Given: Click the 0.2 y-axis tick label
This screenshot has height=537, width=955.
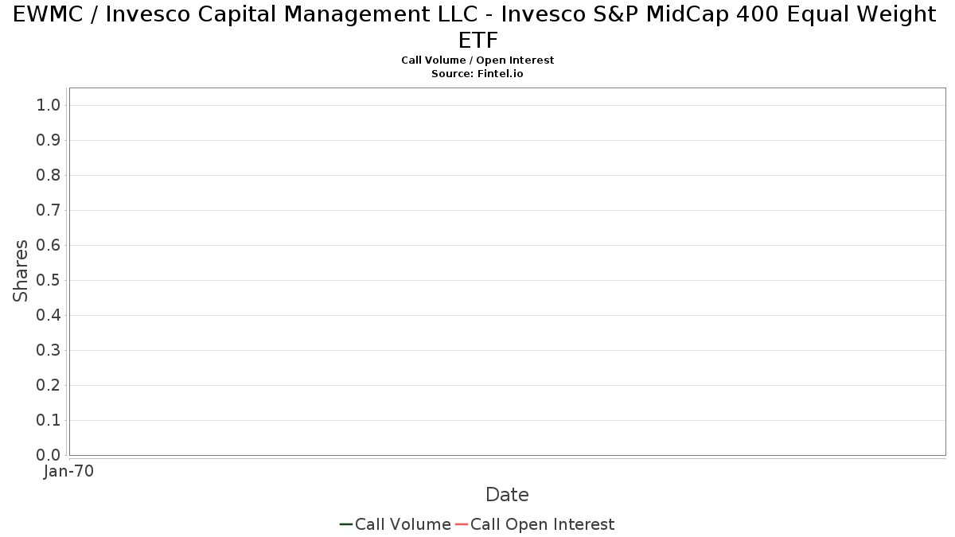Looking at the screenshot, I should [49, 385].
